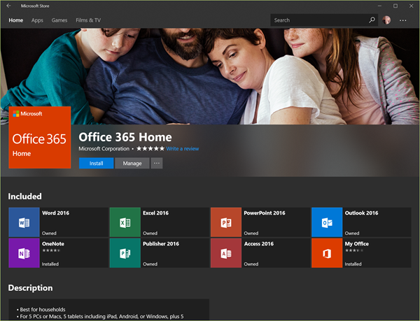
Task: Click the Access 2016 icon
Action: [x=225, y=253]
